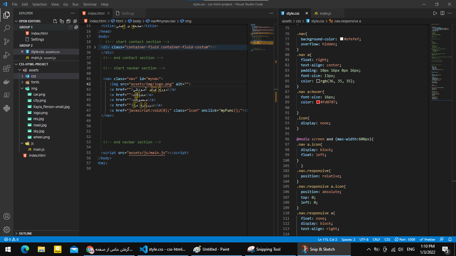Open notifications bell in status bar
The height and width of the screenshot is (256, 456).
click(450, 239)
